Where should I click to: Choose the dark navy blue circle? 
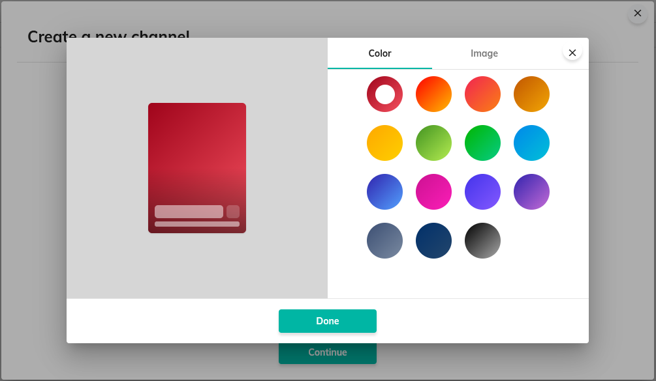coord(433,241)
